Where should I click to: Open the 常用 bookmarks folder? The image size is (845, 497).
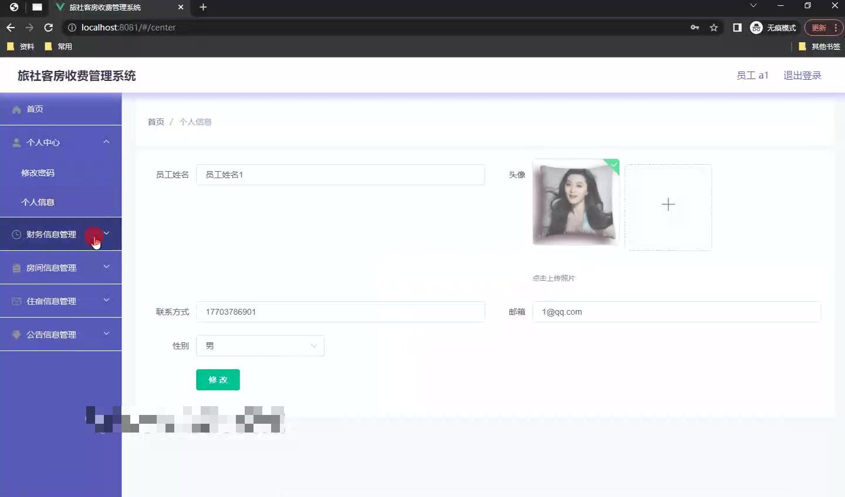[59, 46]
